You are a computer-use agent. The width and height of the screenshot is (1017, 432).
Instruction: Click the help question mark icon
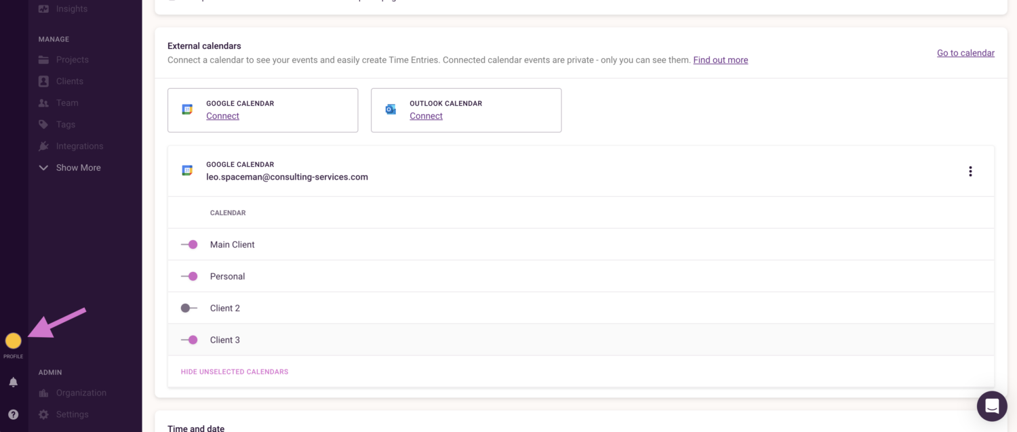click(13, 414)
